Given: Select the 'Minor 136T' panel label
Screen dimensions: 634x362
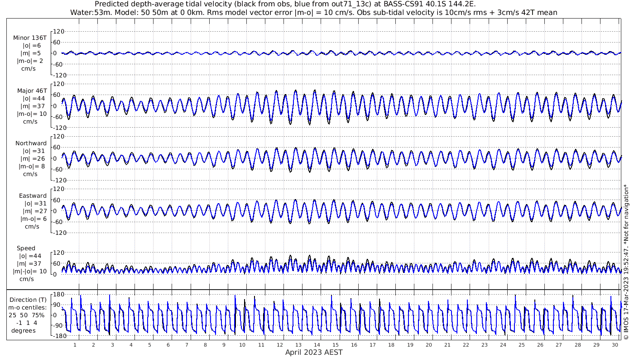Looking at the screenshot, I should click(30, 38).
